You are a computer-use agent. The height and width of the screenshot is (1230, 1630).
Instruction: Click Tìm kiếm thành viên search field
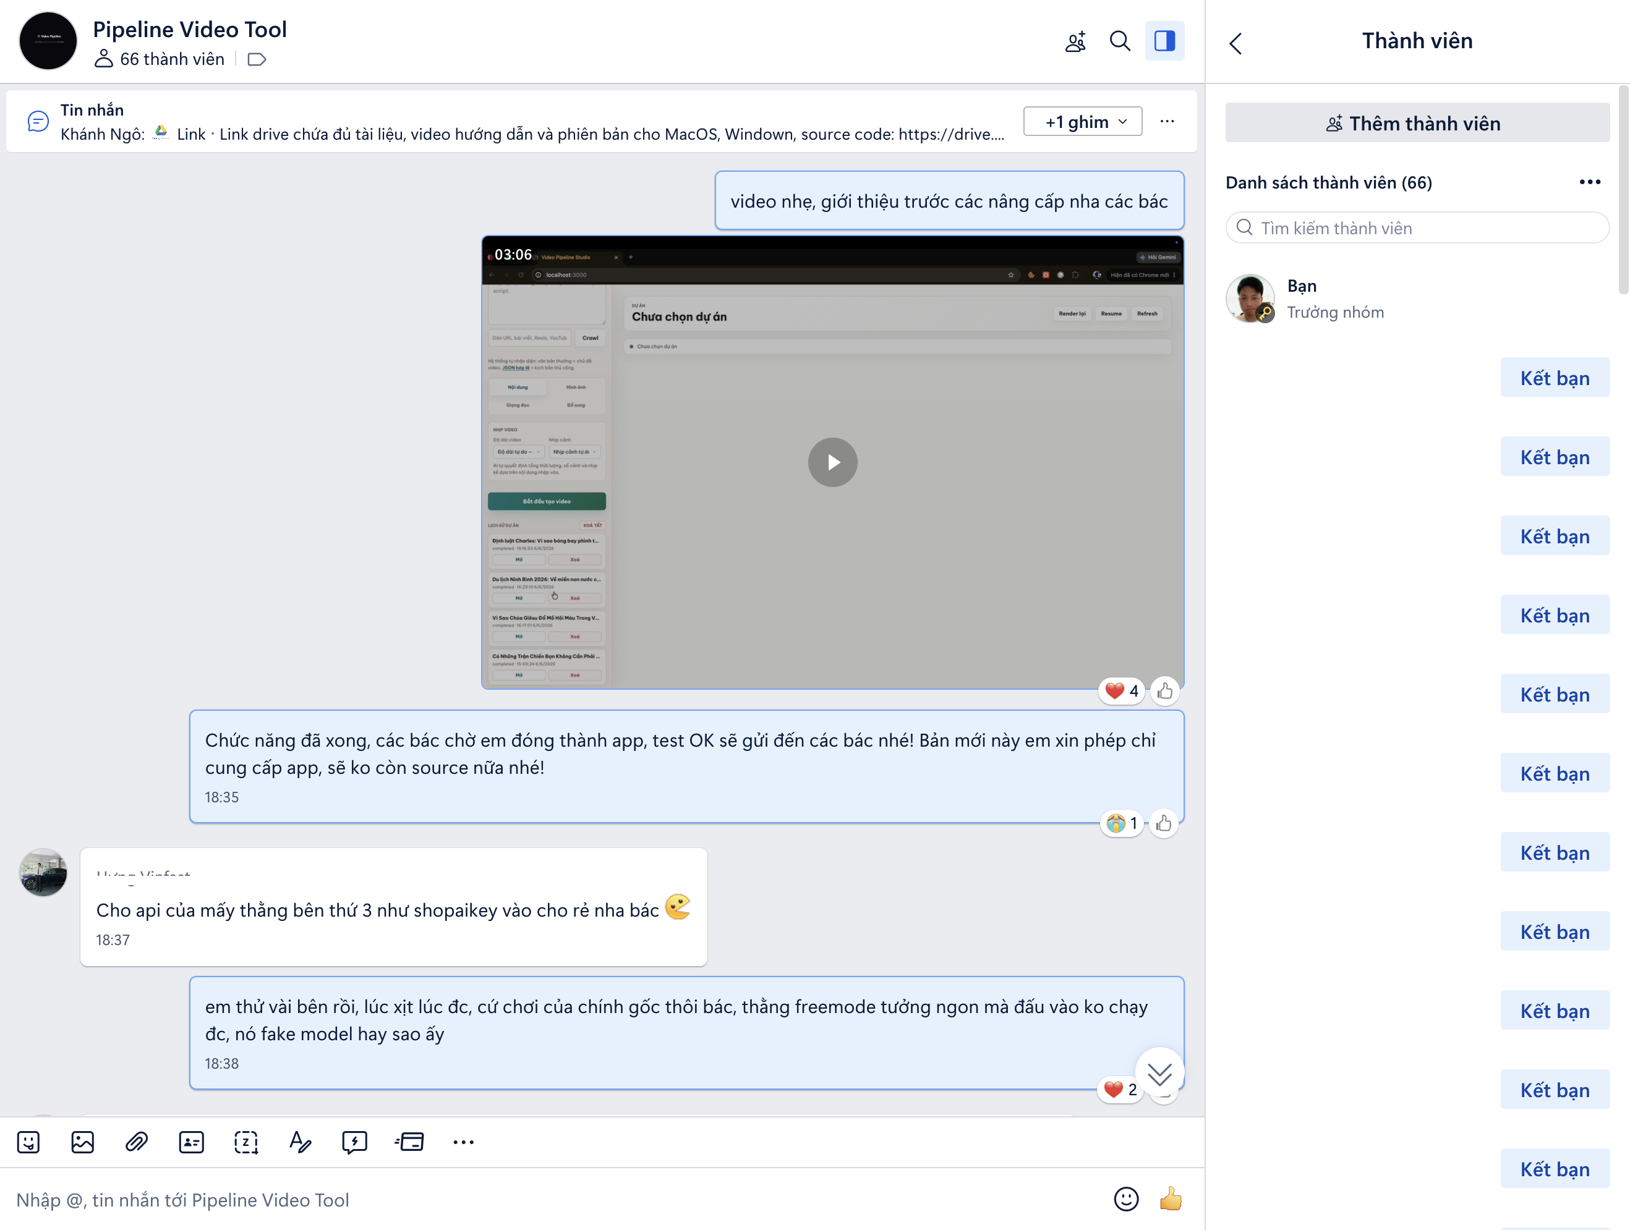point(1417,228)
